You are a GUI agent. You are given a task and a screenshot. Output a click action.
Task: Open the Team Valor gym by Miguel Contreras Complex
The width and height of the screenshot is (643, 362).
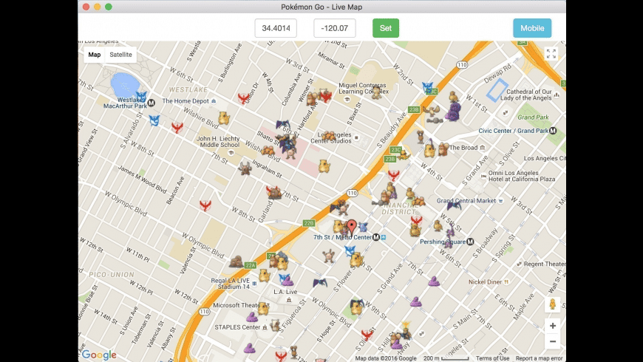[326, 97]
